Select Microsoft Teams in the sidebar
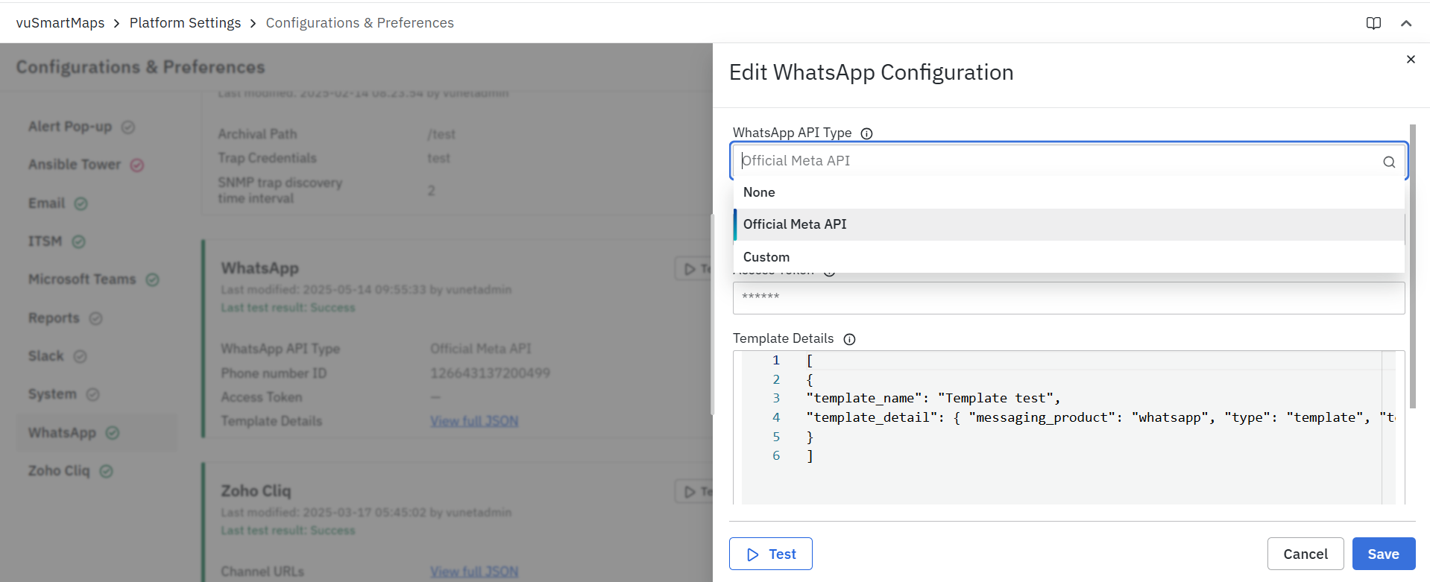Screen dimensions: 1430x582 point(82,279)
